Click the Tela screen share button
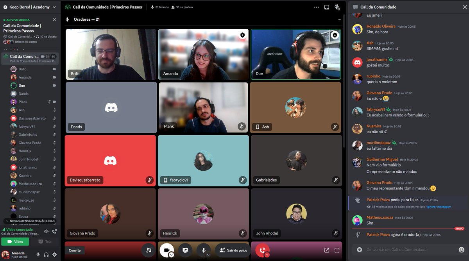Image resolution: width=469 pixels, height=261 pixels. coord(45,241)
